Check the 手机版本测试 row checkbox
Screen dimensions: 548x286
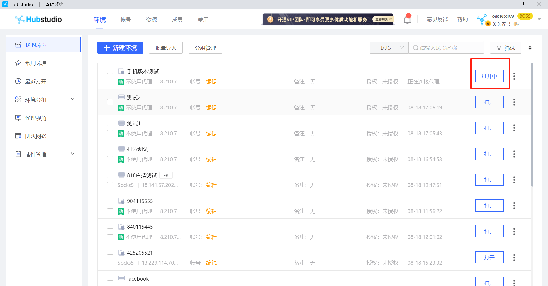click(110, 76)
